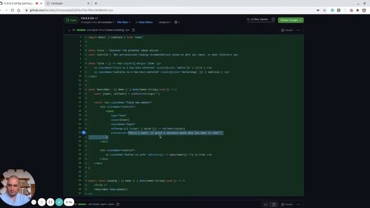Show yarn.lock rich diff view
370x208 pixels.
tap(273, 205)
